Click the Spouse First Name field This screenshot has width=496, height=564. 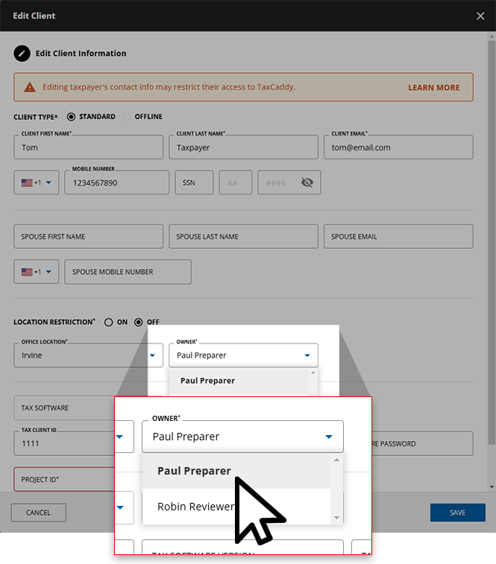click(x=88, y=236)
